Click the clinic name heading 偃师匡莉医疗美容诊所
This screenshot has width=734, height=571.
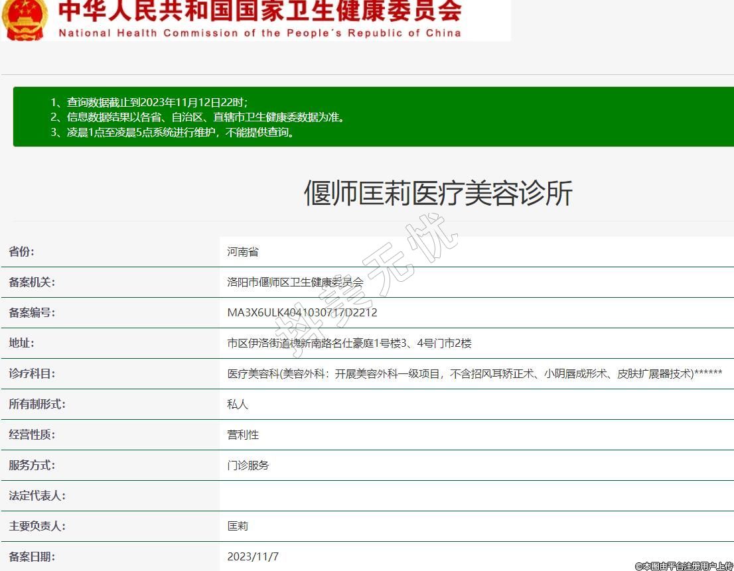click(x=438, y=194)
